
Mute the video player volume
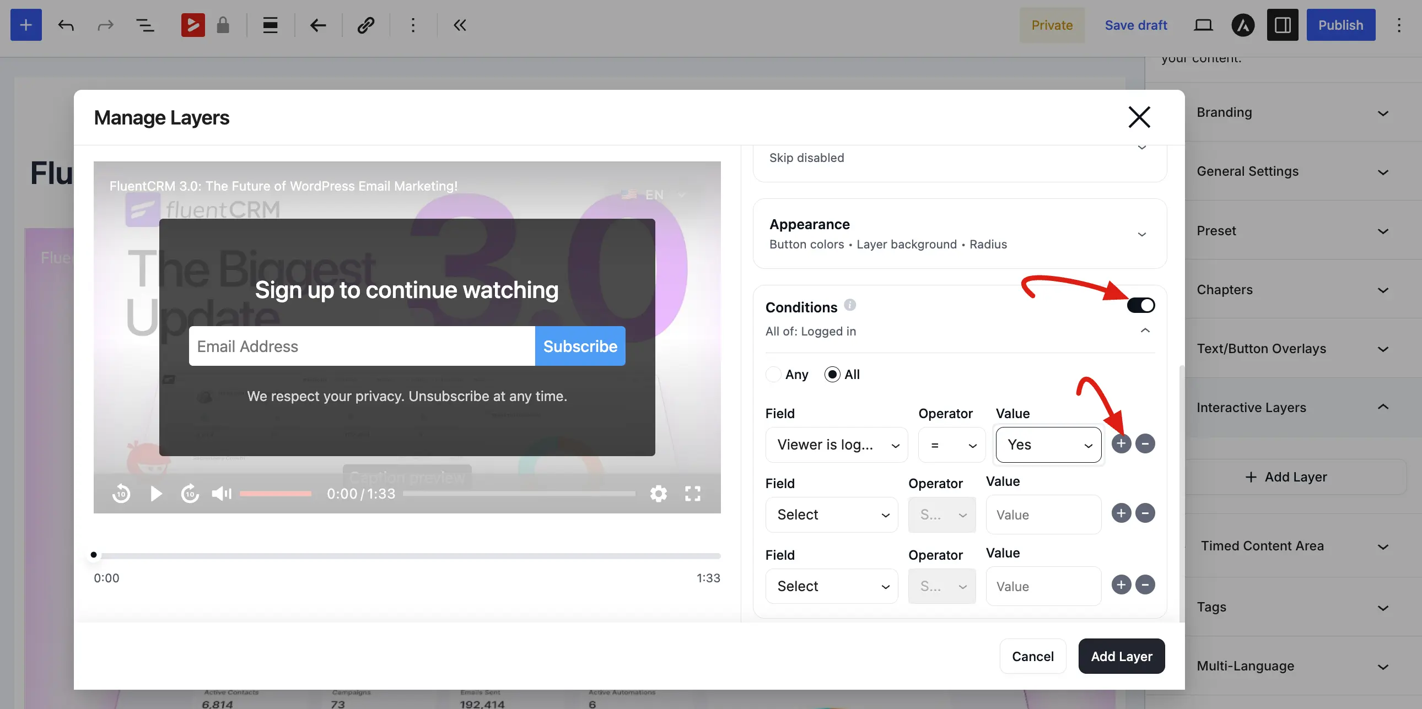coord(222,493)
